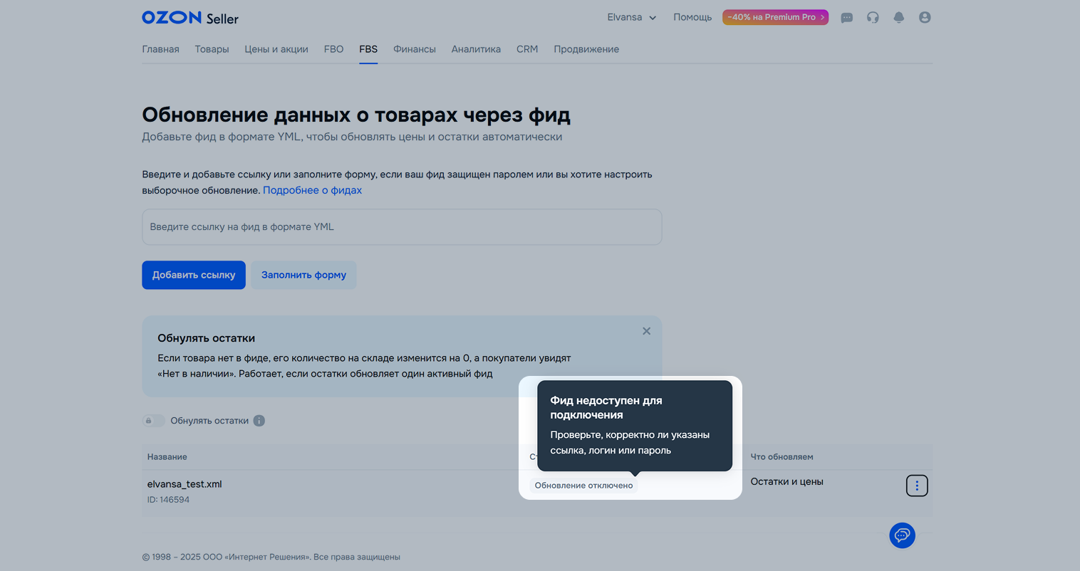Go to the Аналитика tab

(x=476, y=49)
